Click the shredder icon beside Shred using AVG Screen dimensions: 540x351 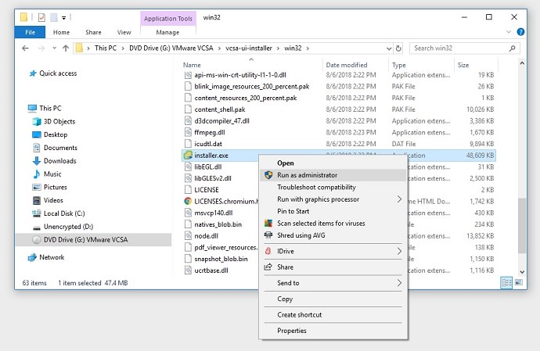268,235
